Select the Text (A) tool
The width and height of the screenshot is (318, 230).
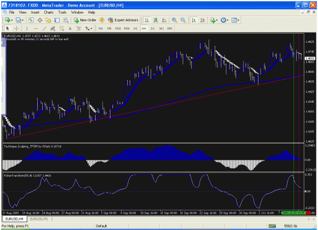tap(70, 28)
